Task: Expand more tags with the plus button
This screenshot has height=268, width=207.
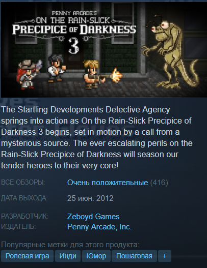Action: coord(165,256)
